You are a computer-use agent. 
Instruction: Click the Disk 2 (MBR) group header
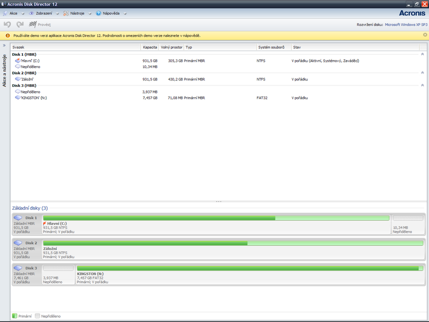[x=24, y=73]
